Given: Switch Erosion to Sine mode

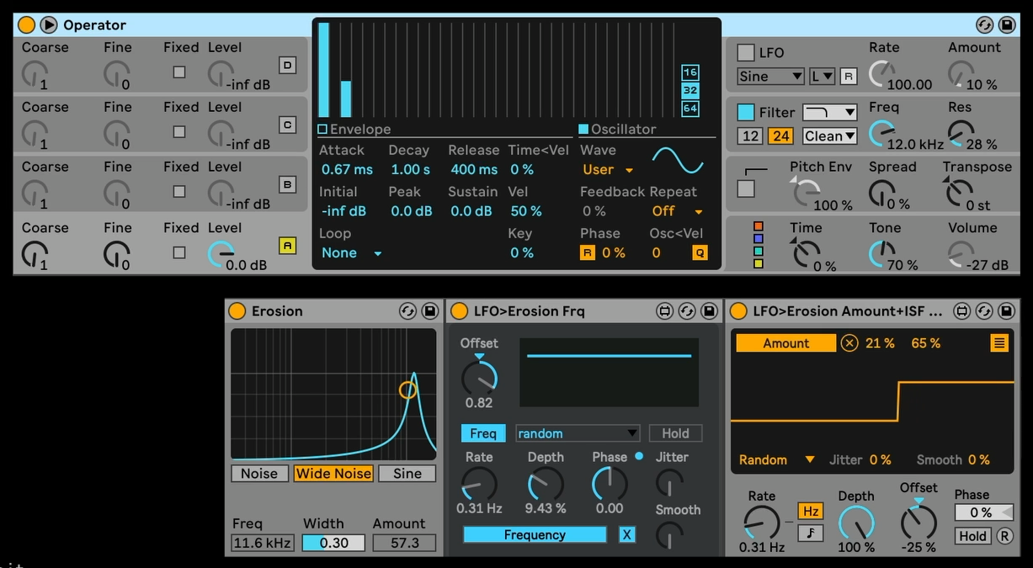Looking at the screenshot, I should (407, 474).
